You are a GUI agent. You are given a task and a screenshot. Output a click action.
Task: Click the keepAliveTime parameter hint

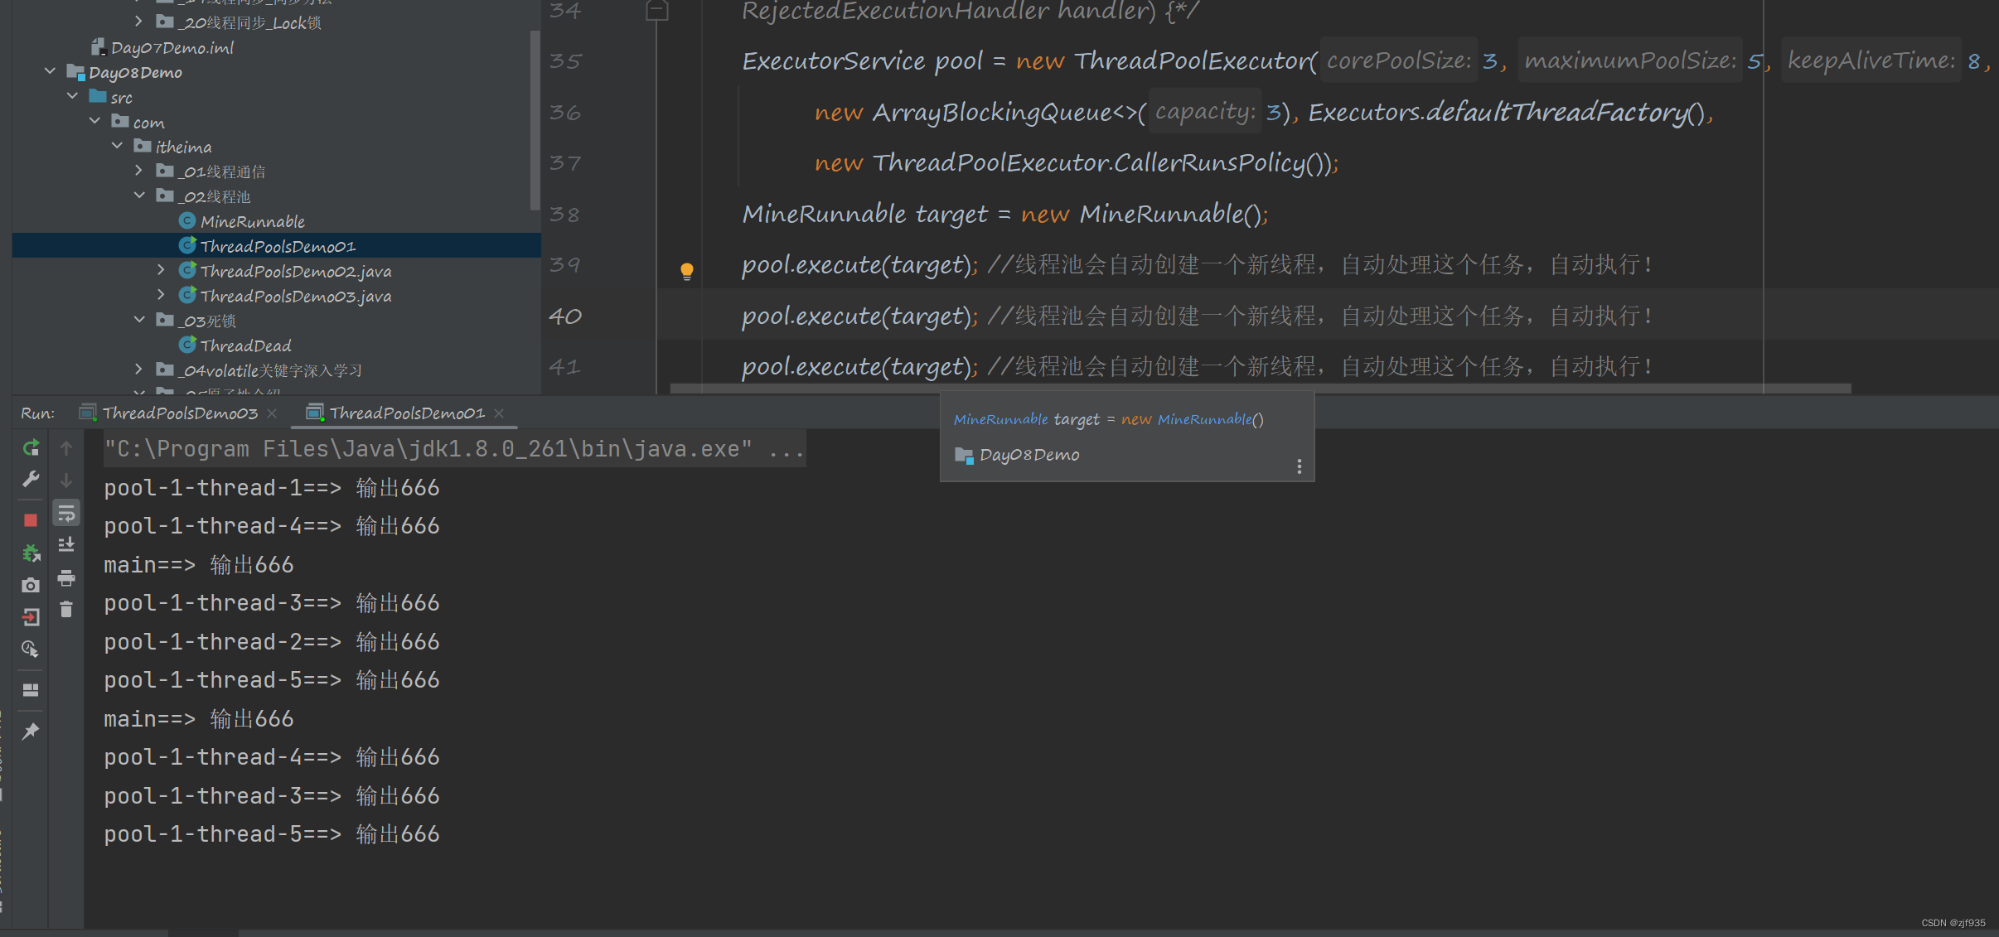coord(1871,60)
